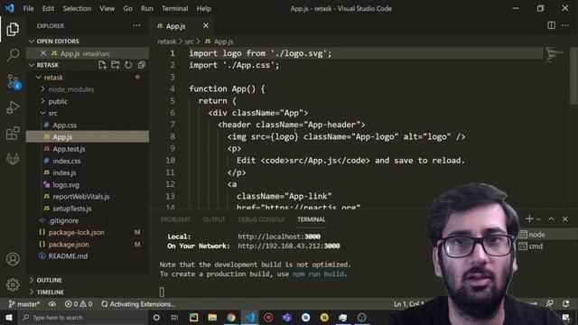Click the master branch status item
578x325 pixels.
(x=24, y=304)
